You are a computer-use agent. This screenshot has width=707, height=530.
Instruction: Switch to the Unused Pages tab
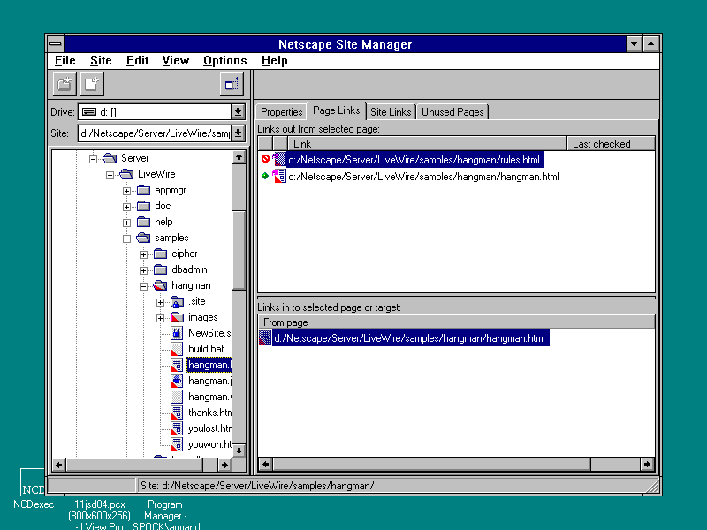pos(452,111)
